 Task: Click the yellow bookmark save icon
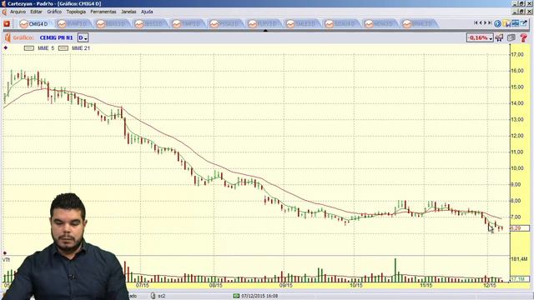[x=506, y=24]
